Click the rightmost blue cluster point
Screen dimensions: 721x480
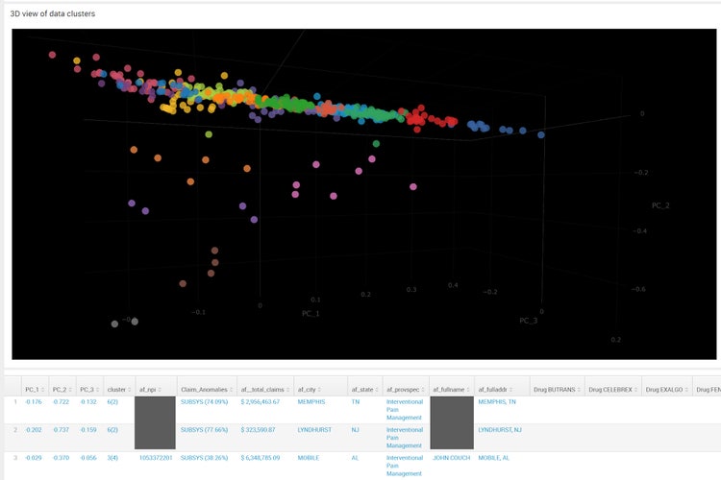point(541,134)
